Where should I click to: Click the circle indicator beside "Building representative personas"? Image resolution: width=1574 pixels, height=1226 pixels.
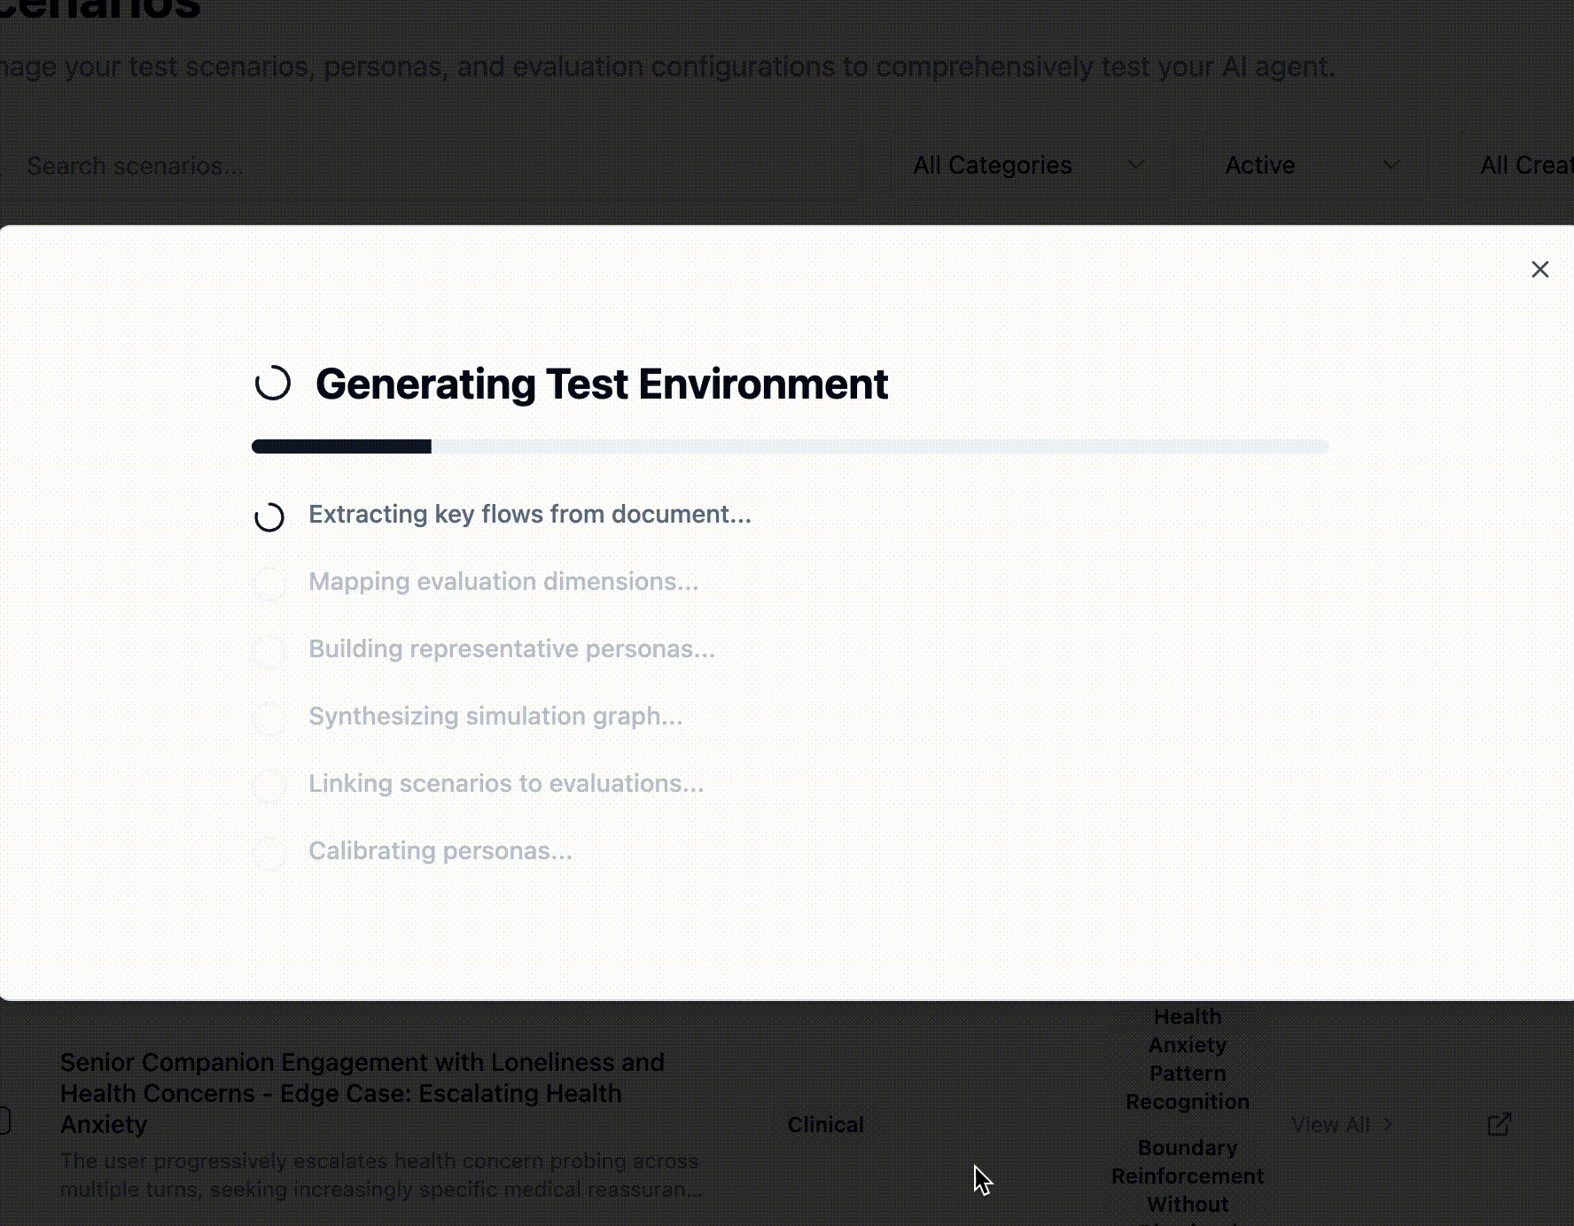[x=269, y=652]
